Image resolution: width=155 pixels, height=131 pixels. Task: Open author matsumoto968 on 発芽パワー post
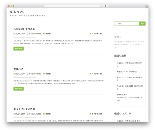35,74
